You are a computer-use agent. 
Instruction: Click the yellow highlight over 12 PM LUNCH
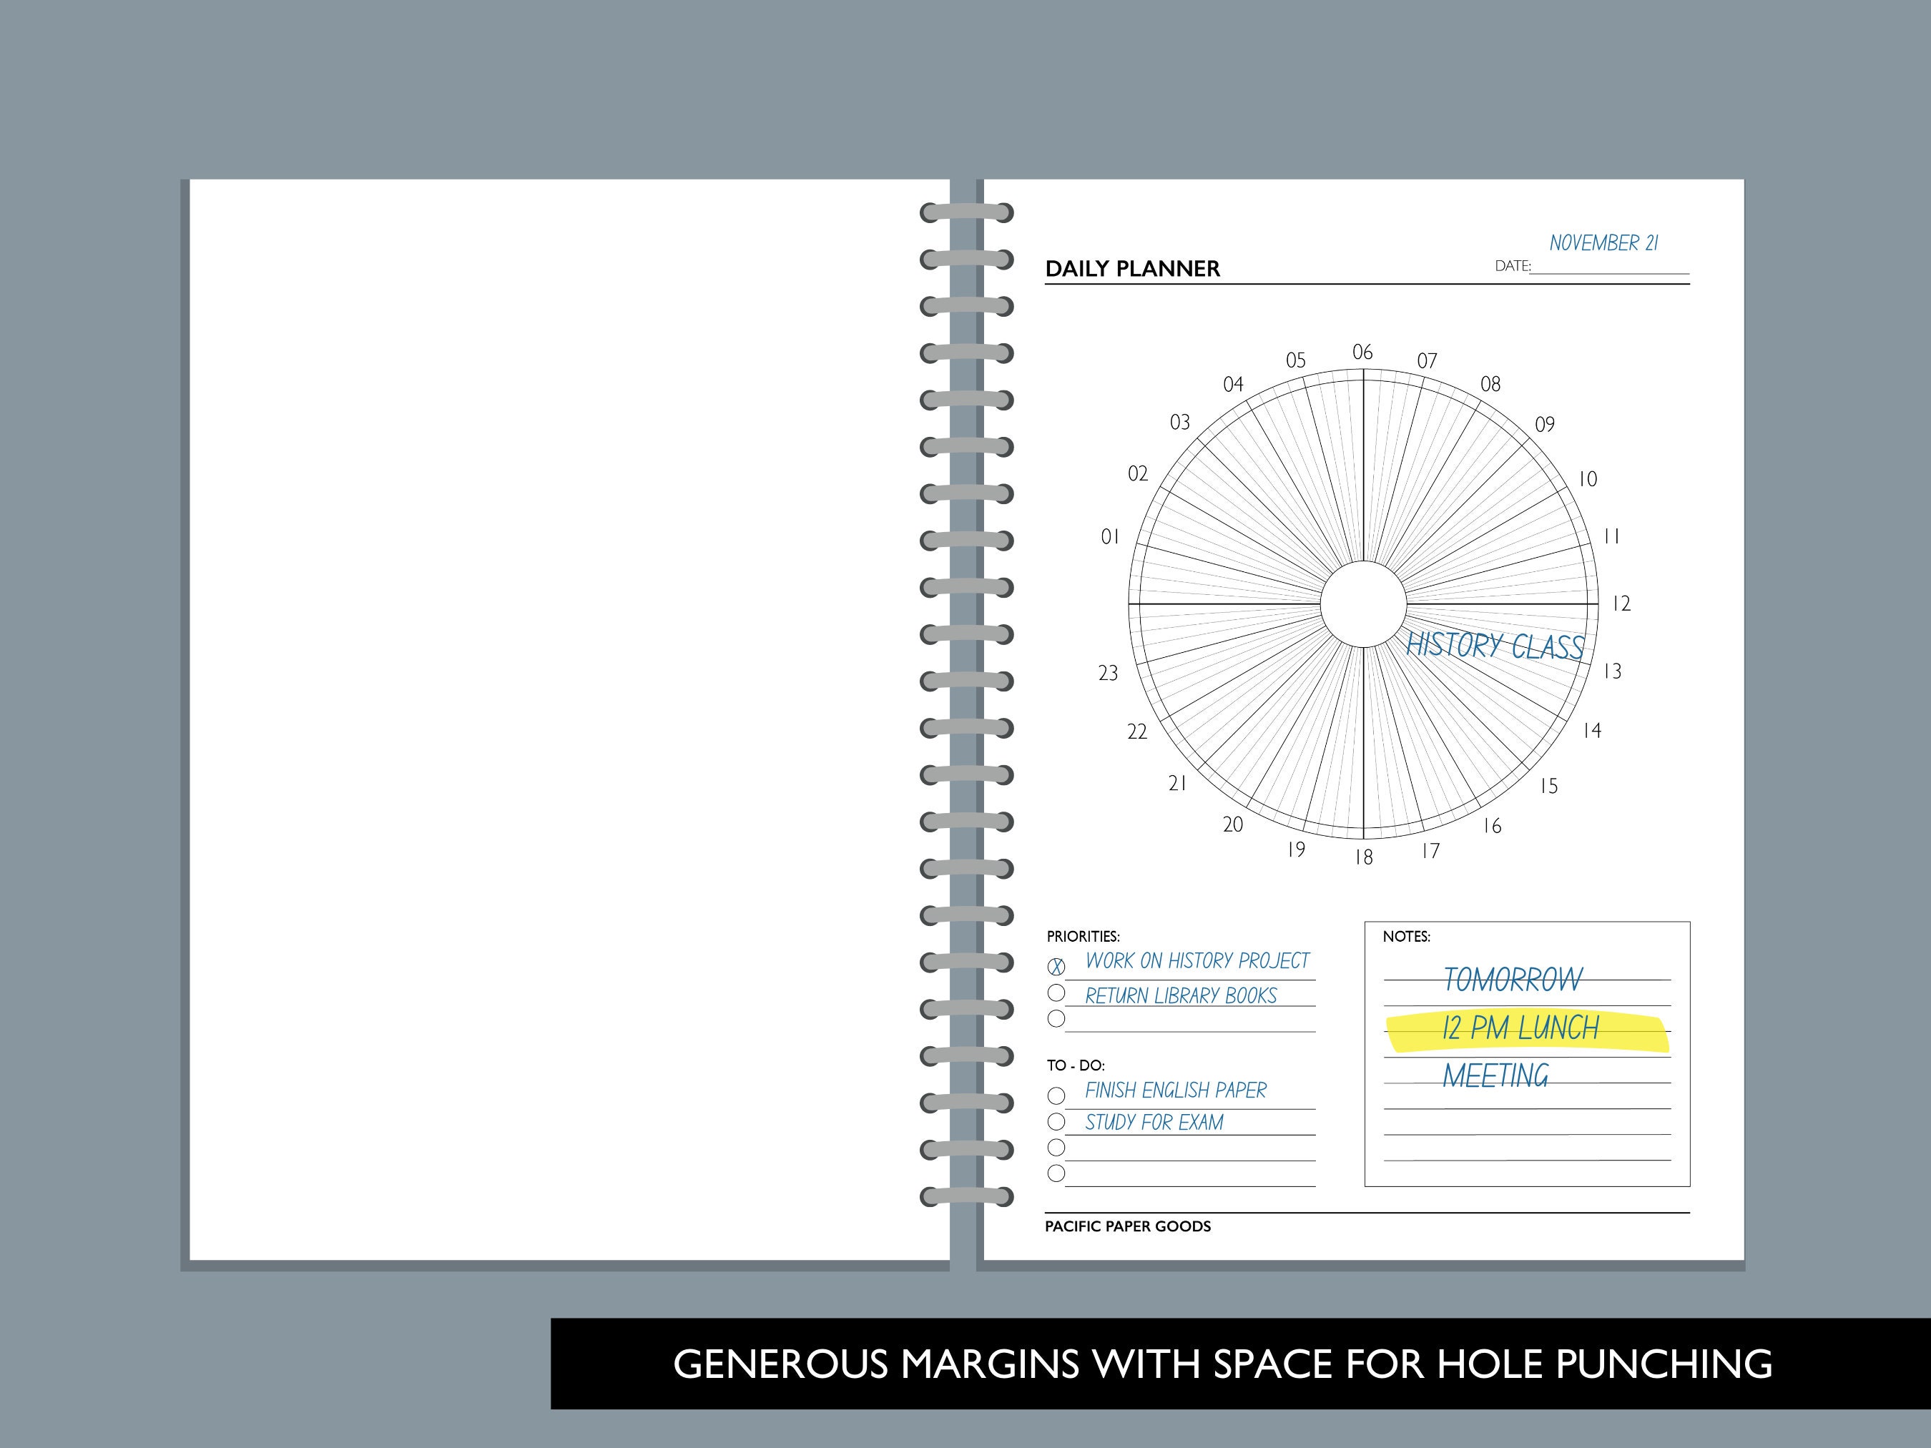coord(1519,1028)
